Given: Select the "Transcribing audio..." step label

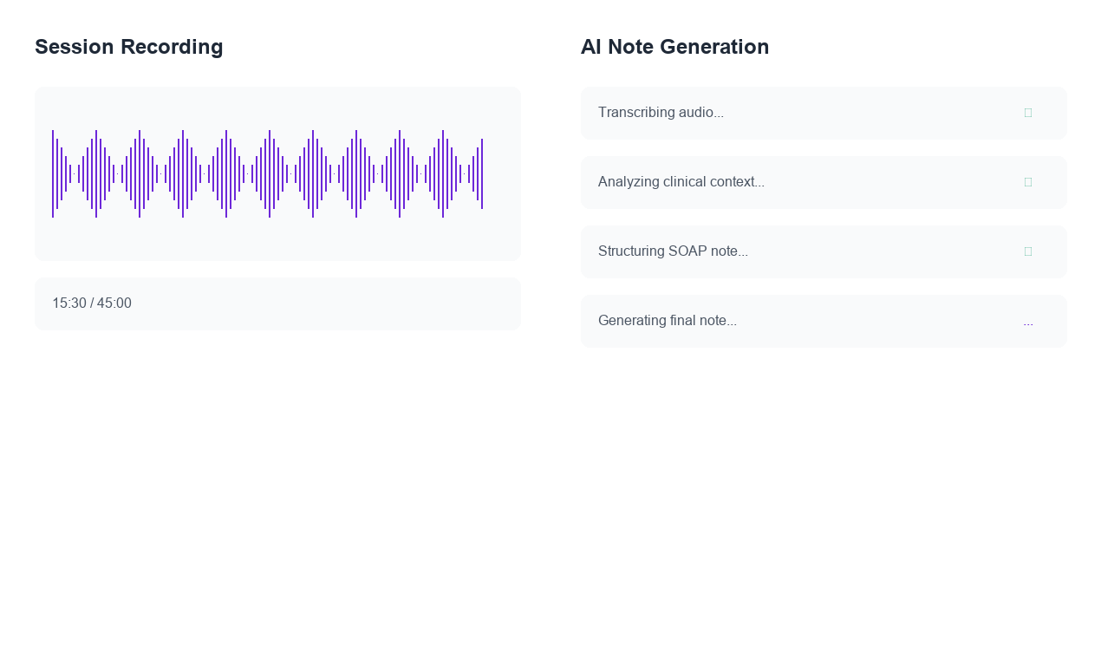Looking at the screenshot, I should (x=661, y=113).
